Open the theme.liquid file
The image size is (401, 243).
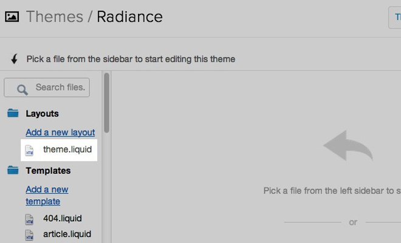tap(67, 149)
